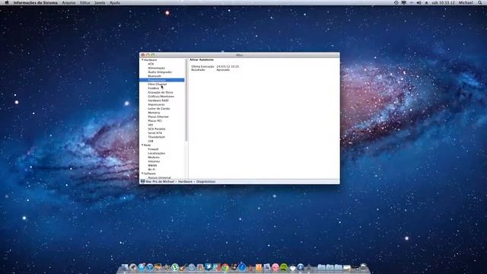Click the Time Machine menu bar icon

[396, 2]
